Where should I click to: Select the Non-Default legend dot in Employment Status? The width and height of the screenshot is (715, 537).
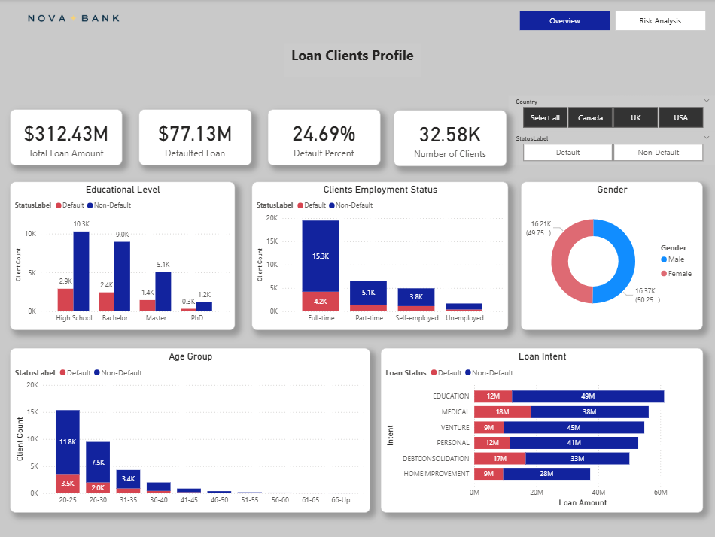pyautogui.click(x=332, y=205)
